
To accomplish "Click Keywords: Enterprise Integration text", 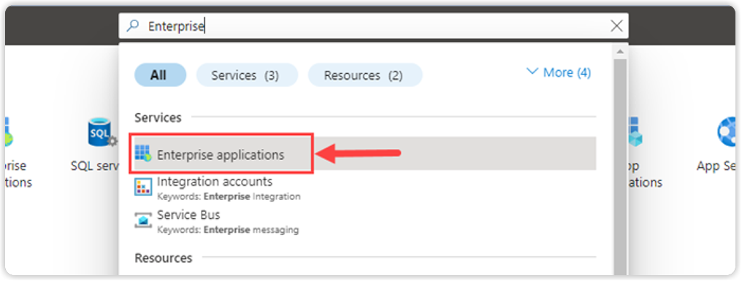I will pyautogui.click(x=229, y=196).
